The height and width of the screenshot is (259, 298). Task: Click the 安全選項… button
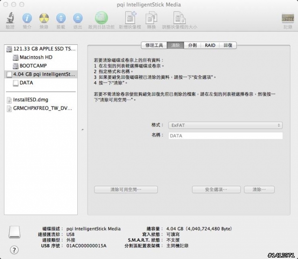(x=216, y=189)
